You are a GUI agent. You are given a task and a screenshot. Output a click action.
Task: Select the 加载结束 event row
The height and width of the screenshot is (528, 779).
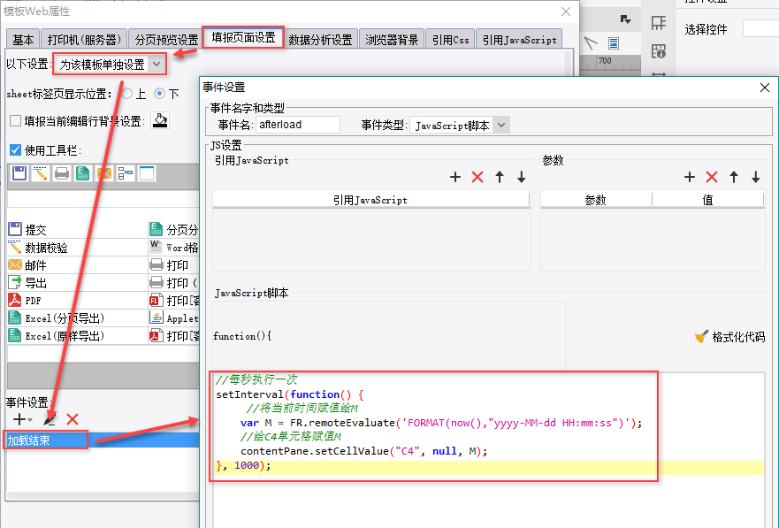coord(103,440)
